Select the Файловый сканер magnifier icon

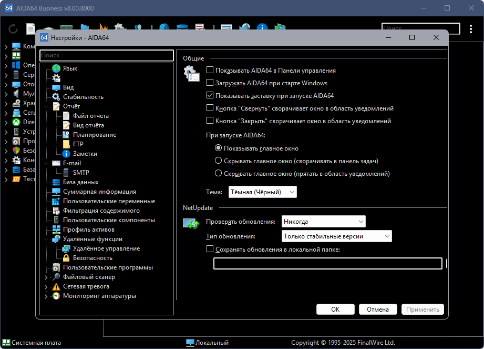(56, 277)
